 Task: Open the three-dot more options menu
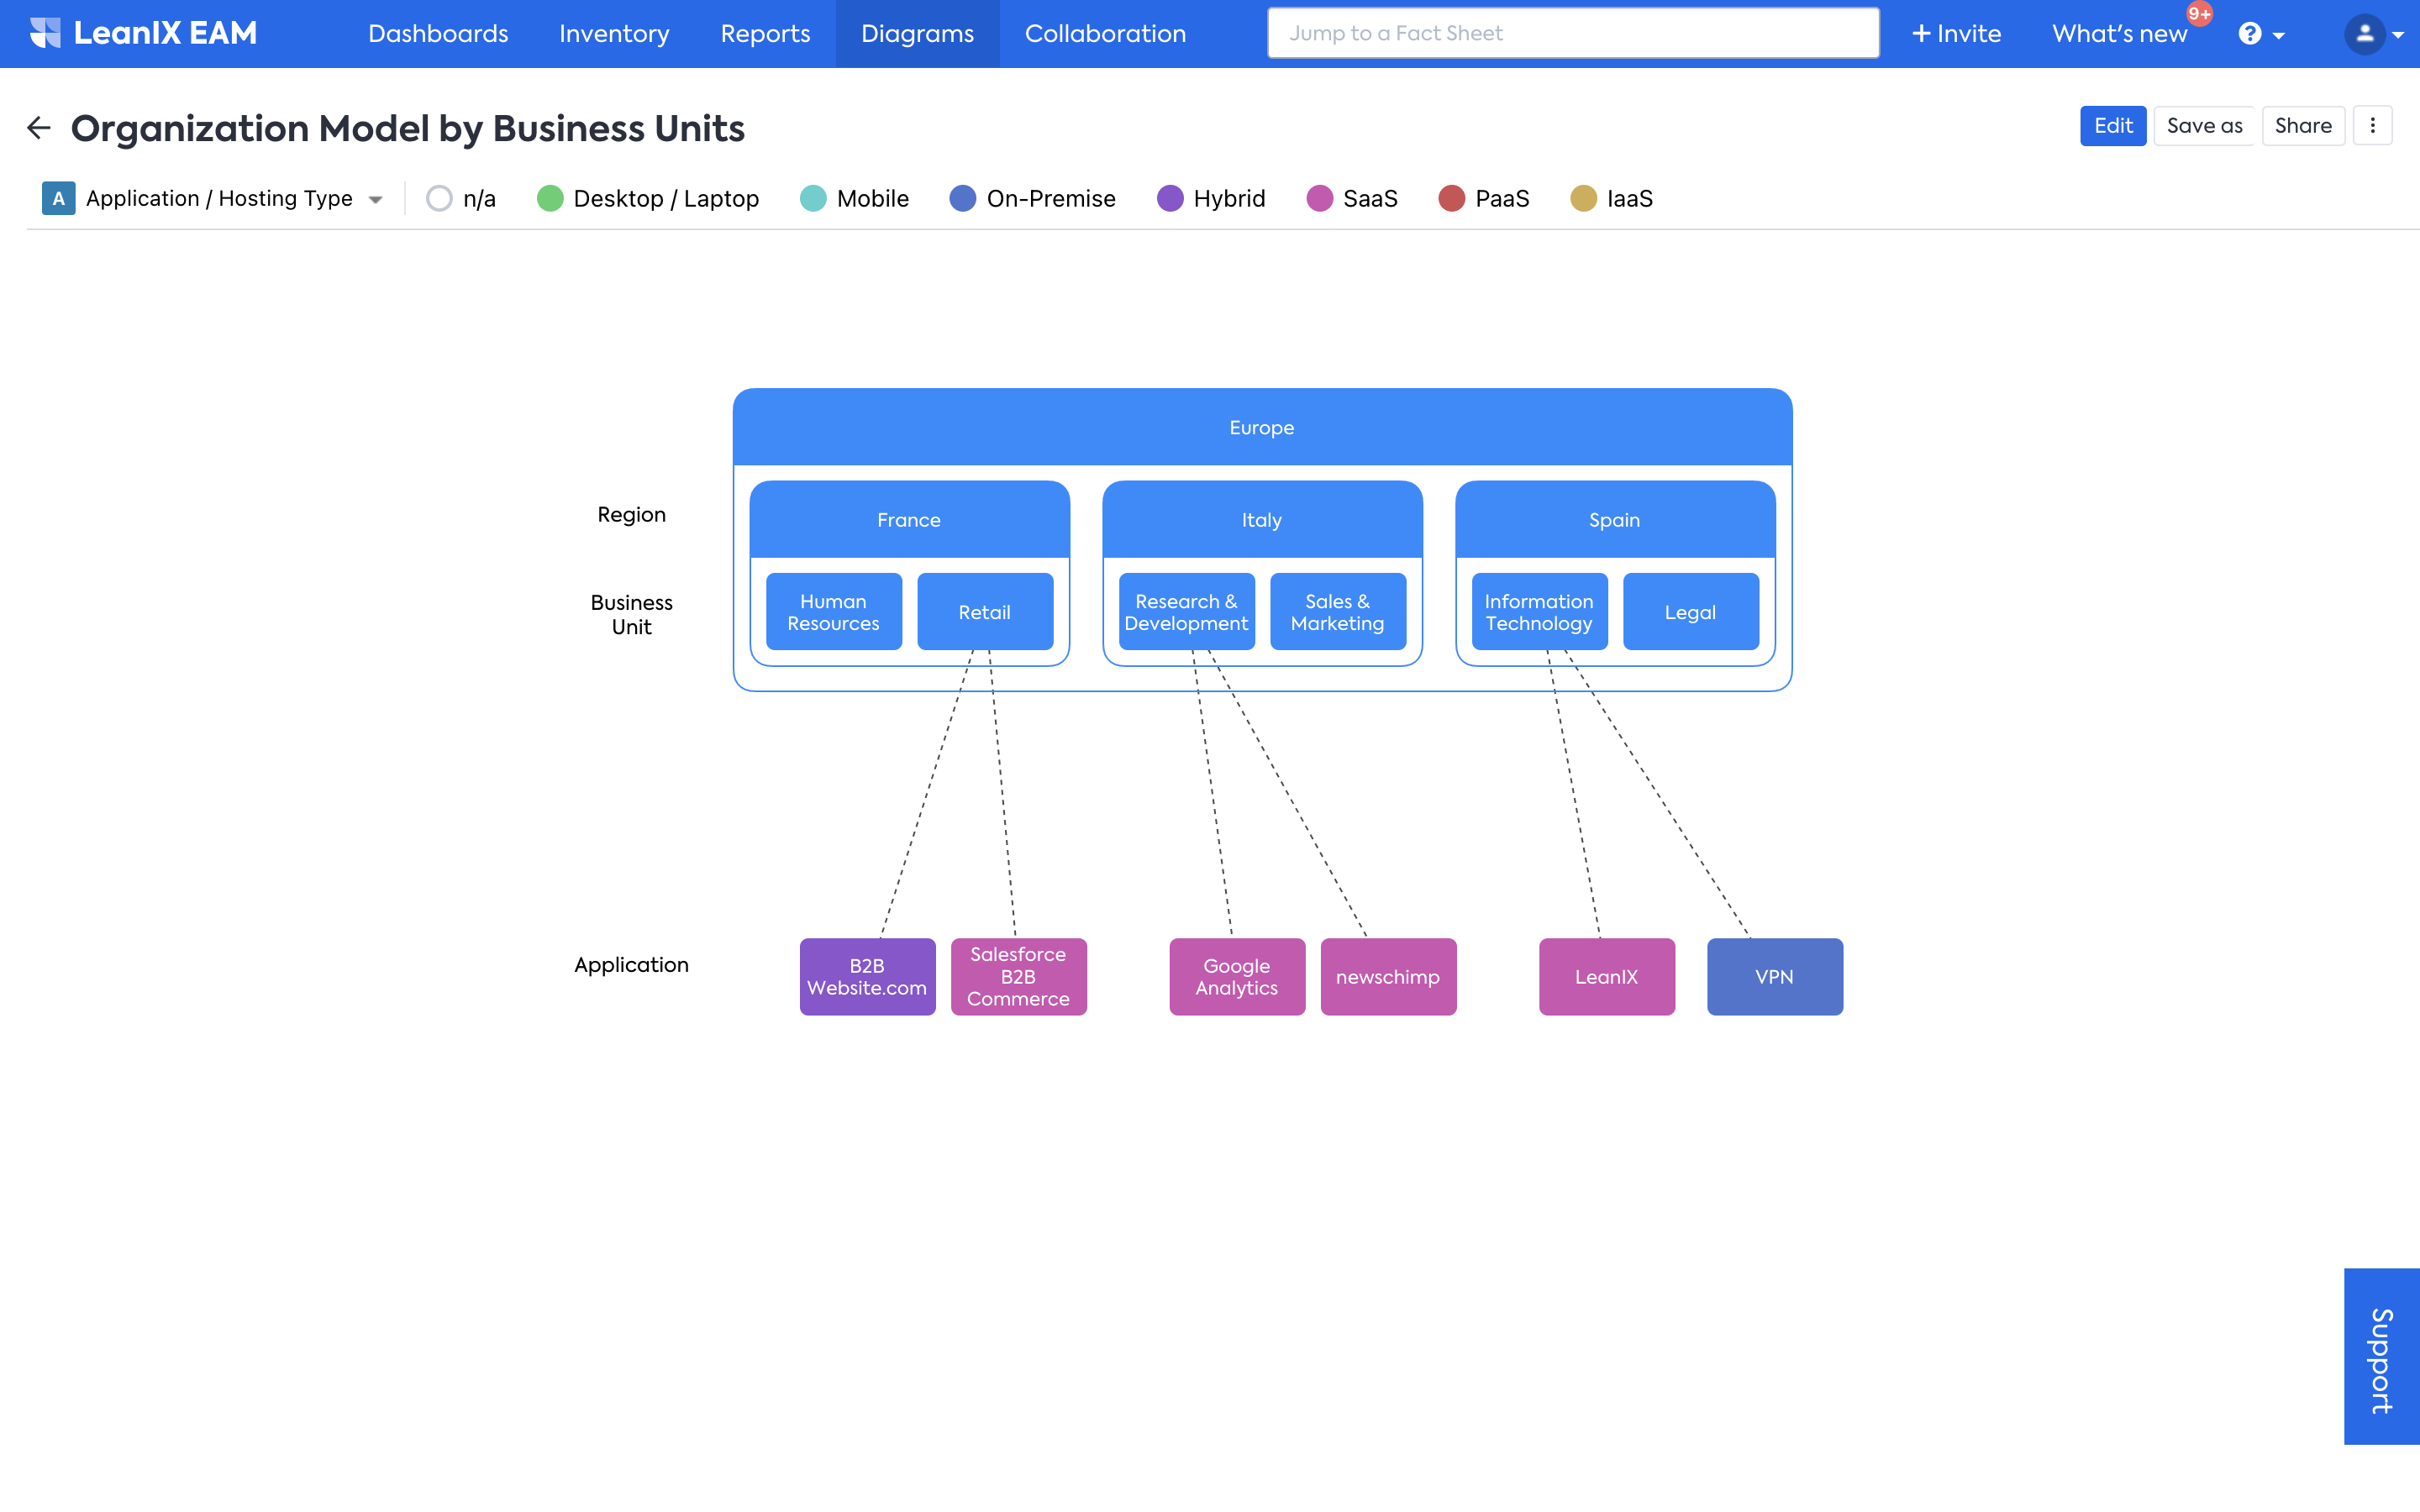pyautogui.click(x=2372, y=126)
